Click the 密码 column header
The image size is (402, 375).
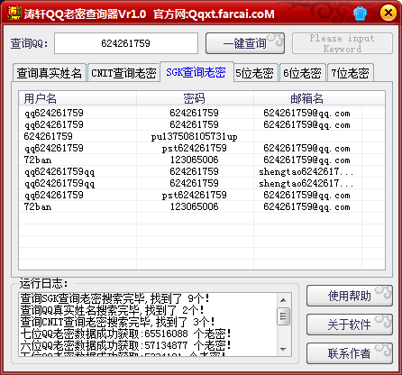[x=195, y=98]
